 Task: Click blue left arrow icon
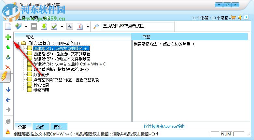8,100
